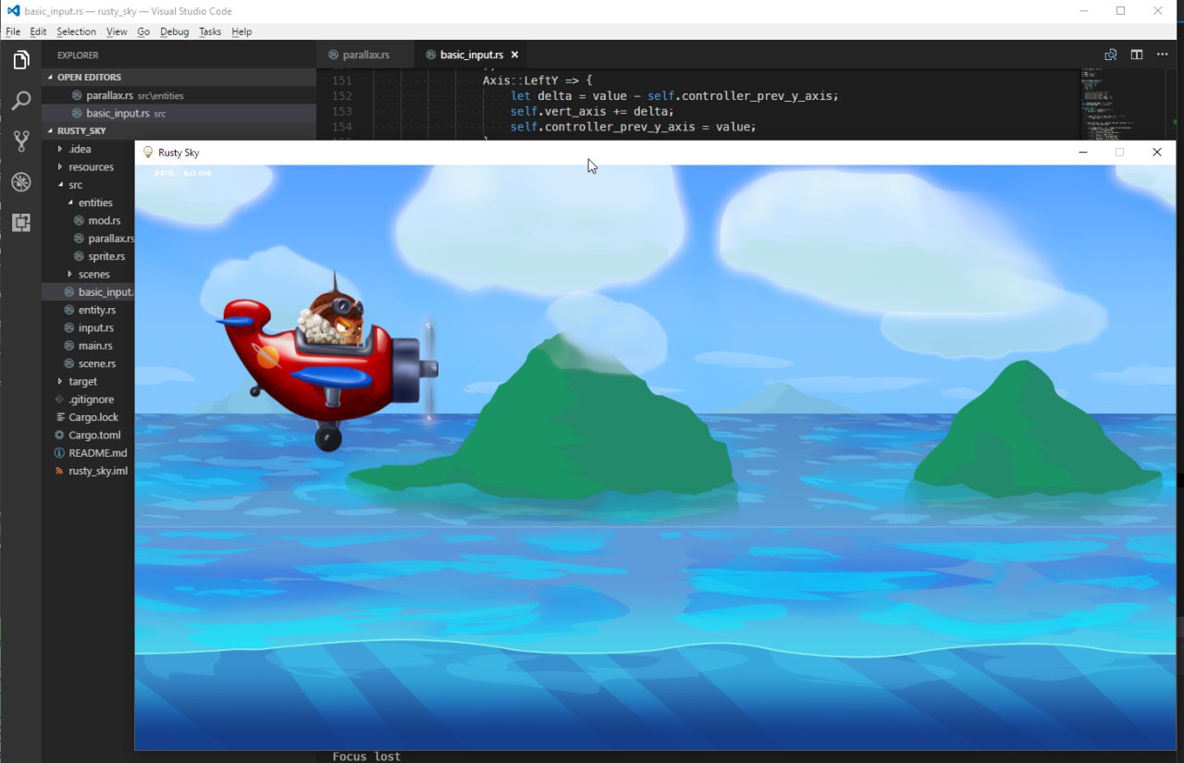
Task: Close the Rusty Sky game window
Action: click(1156, 153)
